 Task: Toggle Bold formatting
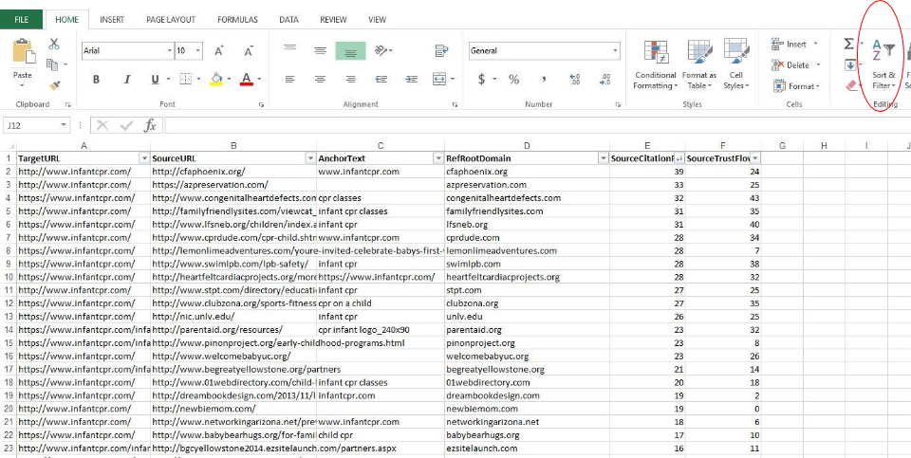pyautogui.click(x=97, y=80)
